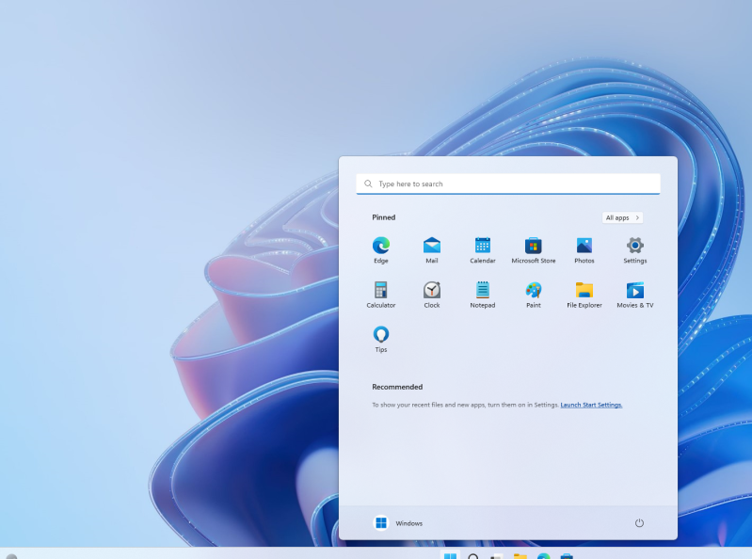Launch Movies & TV
The width and height of the screenshot is (752, 559).
tap(635, 295)
